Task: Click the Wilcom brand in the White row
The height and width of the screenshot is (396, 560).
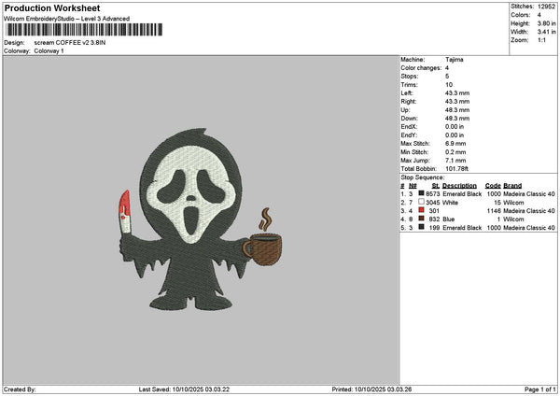Action: 513,203
